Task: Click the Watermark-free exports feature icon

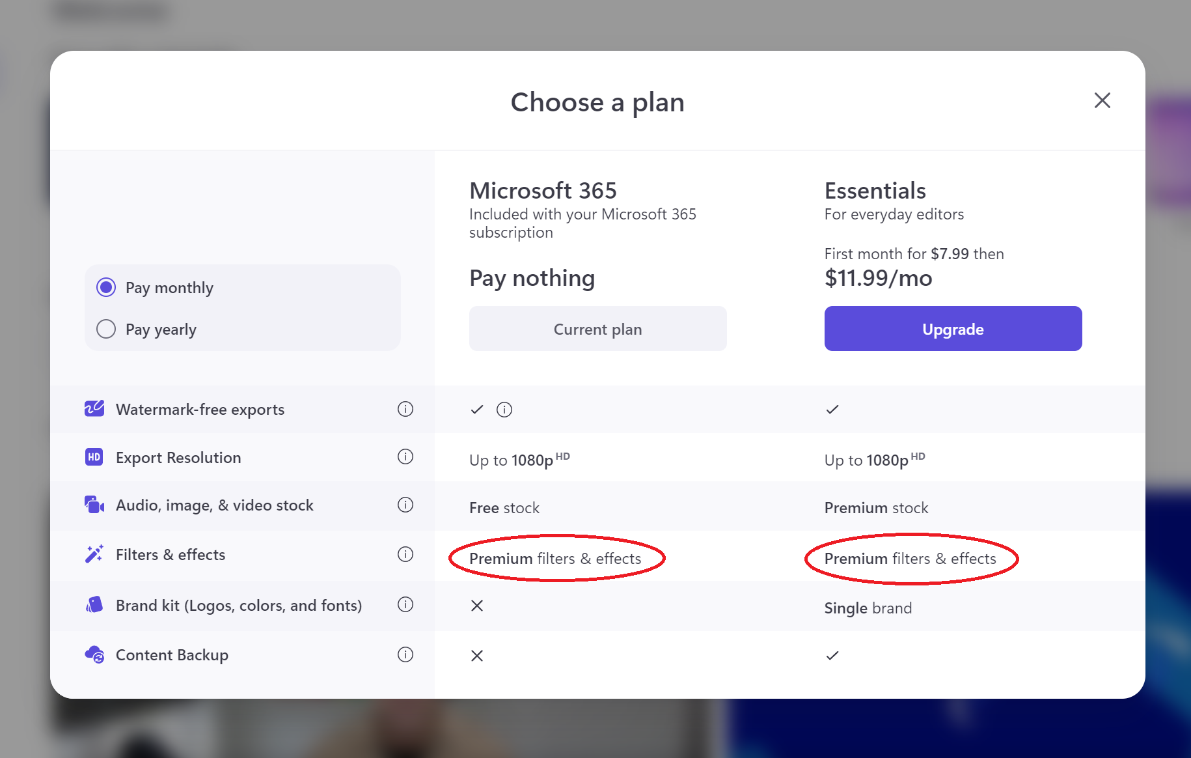Action: coord(94,409)
